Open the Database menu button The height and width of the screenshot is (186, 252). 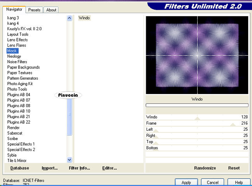tap(20, 168)
